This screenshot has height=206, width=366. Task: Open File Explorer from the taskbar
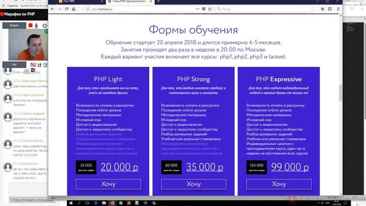pos(104,203)
